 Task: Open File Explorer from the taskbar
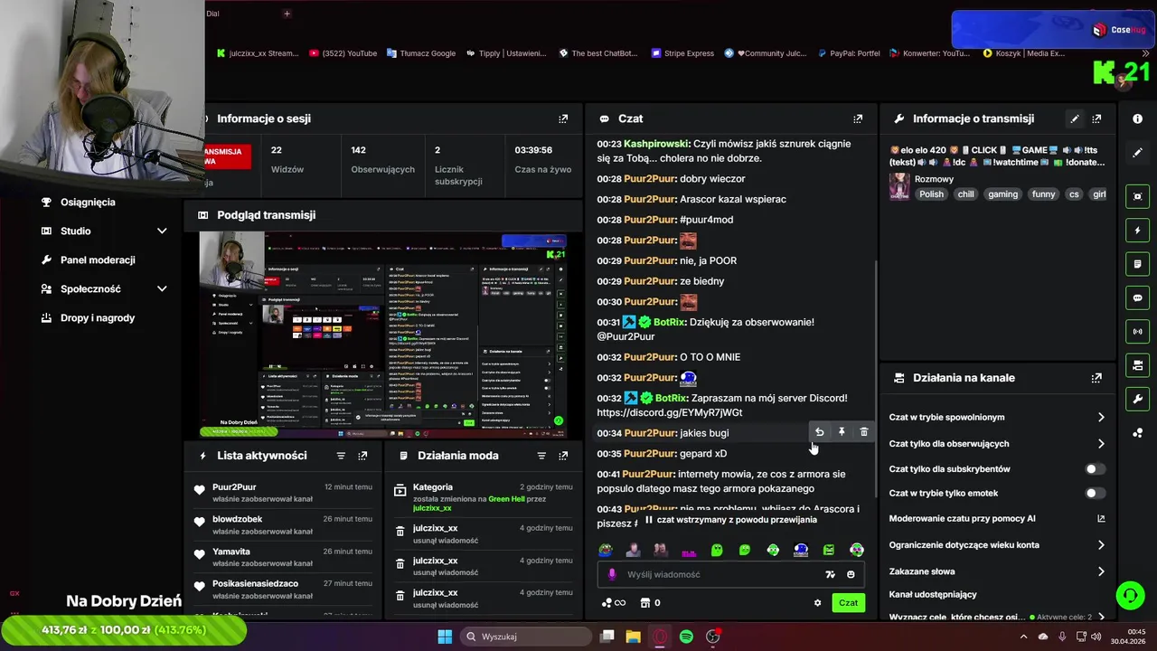[x=634, y=637]
